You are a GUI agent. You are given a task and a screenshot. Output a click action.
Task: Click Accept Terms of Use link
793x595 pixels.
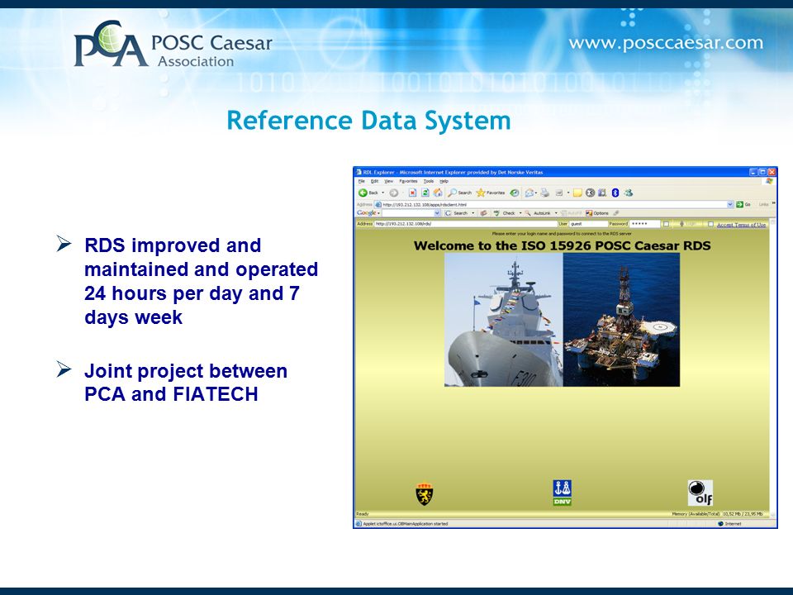click(742, 225)
